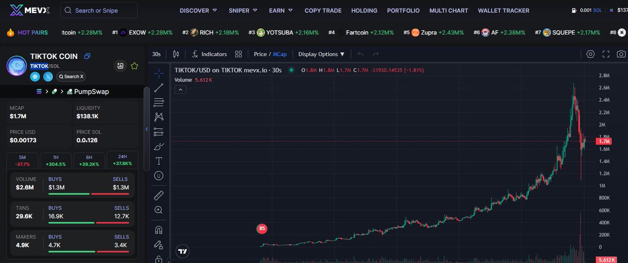Screen dimensions: 628x263
Task: Select the pattern drawing tool
Action: [x=159, y=117]
